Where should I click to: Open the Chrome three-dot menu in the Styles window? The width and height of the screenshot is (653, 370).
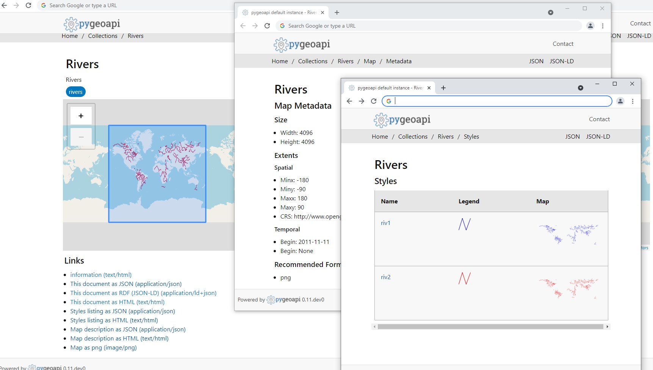(x=632, y=101)
